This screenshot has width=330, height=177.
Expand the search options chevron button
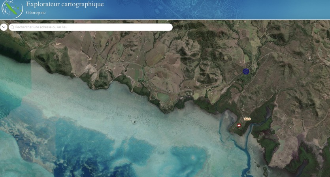coord(4,27)
